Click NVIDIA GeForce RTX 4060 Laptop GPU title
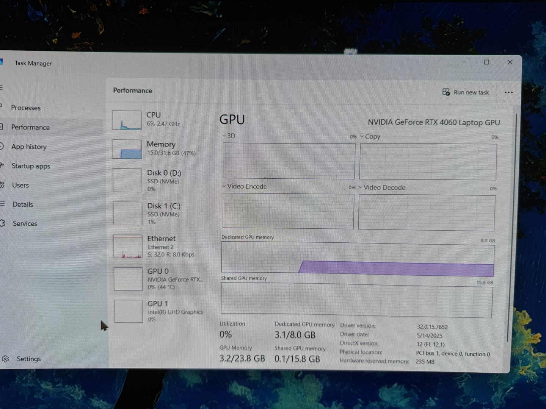 coord(434,122)
